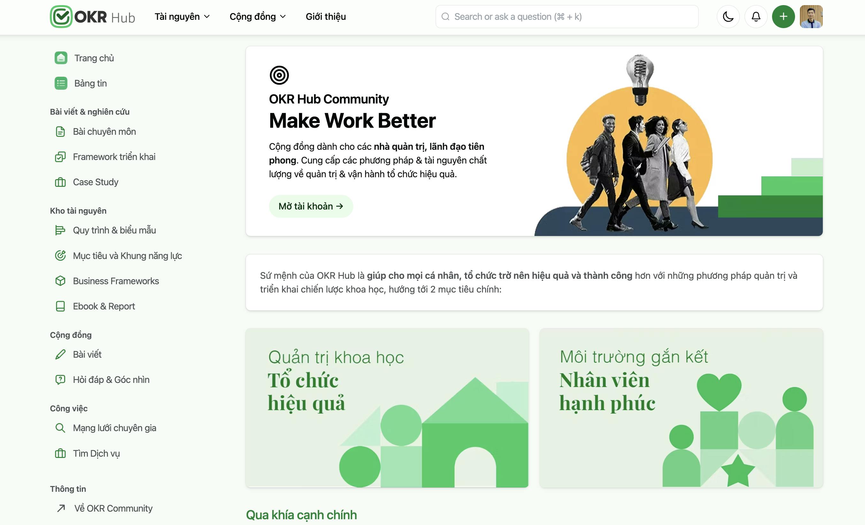Toggle dark mode with the moon icon

(x=728, y=17)
